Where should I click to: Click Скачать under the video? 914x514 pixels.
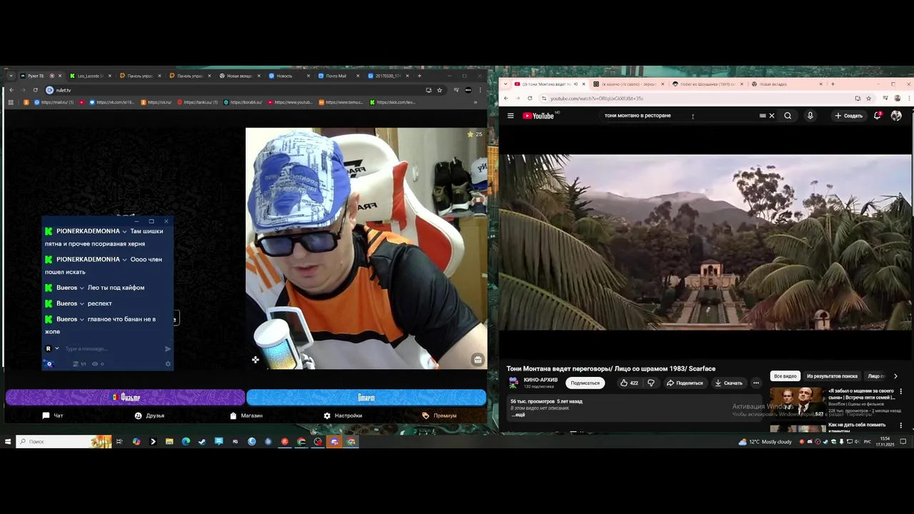click(728, 383)
